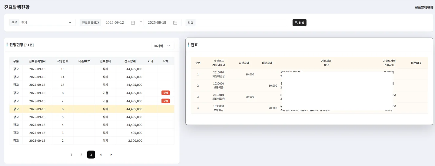435x166 pixels.
Task: Go to page 4 of results
Action: point(101,154)
